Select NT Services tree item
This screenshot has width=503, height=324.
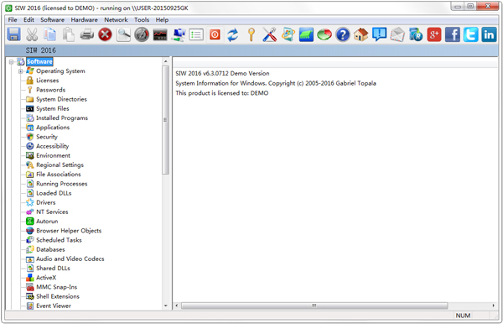[52, 212]
